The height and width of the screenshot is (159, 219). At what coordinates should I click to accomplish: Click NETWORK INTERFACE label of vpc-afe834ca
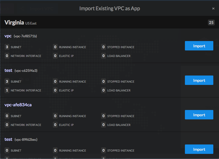pyautogui.click(x=26, y=125)
